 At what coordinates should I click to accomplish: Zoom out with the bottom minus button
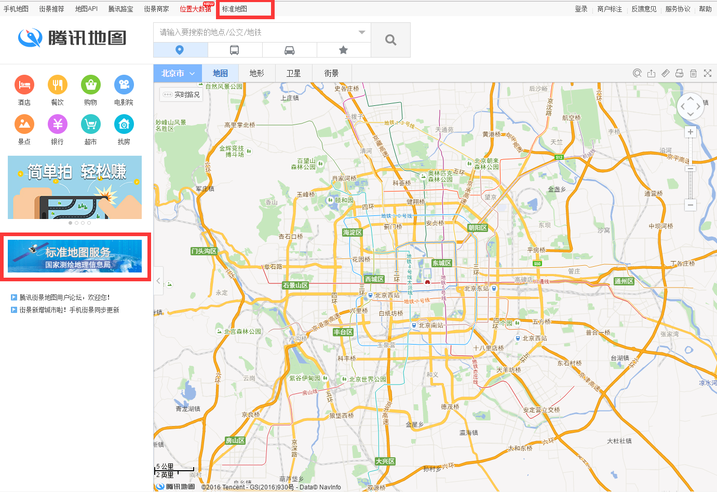[691, 205]
